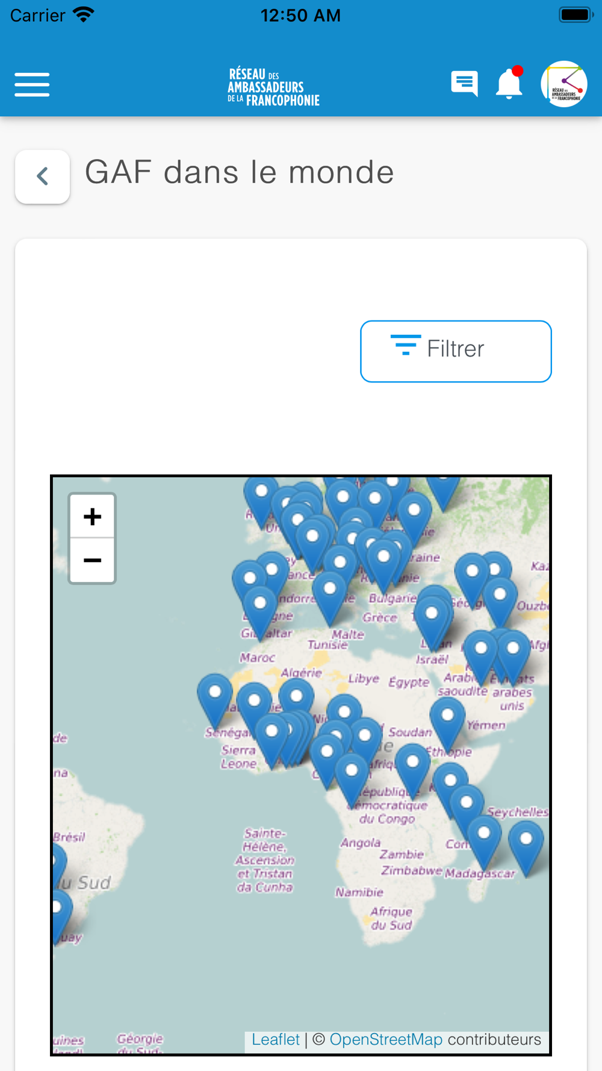The height and width of the screenshot is (1071, 602).
Task: Click the 'Namibie' map label
Action: pyautogui.click(x=359, y=892)
